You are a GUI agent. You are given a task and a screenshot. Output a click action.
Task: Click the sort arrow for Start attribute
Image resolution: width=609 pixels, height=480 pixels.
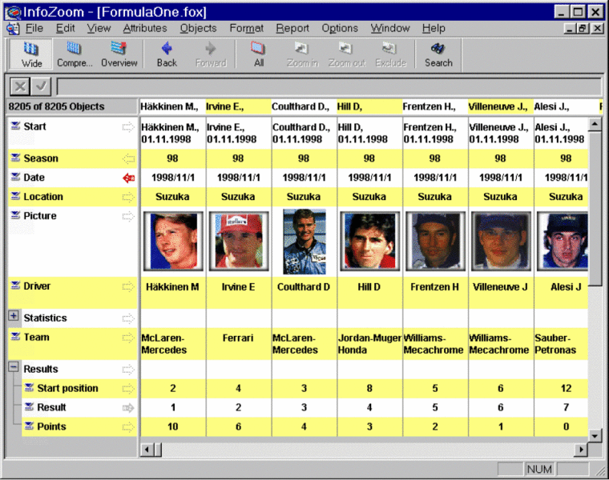pos(128,126)
